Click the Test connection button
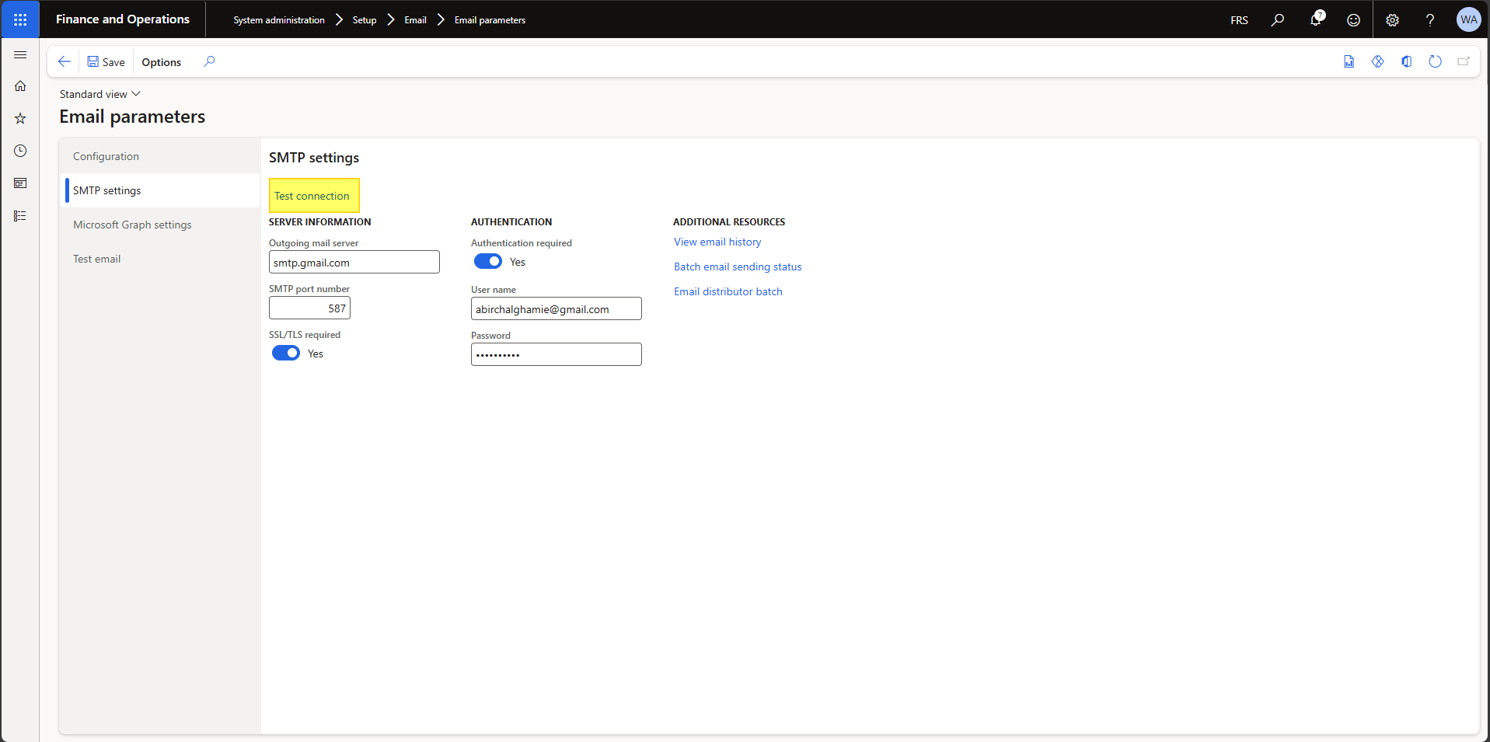Viewport: 1490px width, 742px height. coord(314,196)
